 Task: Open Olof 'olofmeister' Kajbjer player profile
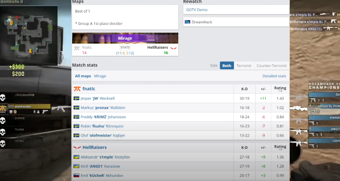pyautogui.click(x=102, y=135)
